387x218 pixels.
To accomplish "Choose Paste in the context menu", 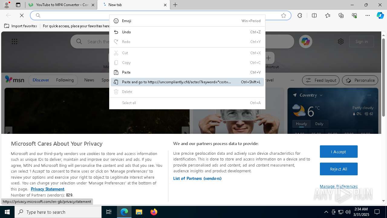I will [187, 72].
